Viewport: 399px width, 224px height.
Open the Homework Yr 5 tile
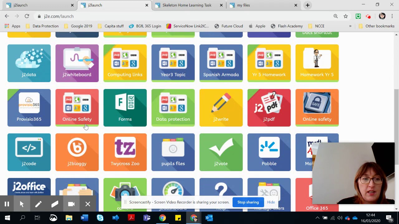click(317, 63)
